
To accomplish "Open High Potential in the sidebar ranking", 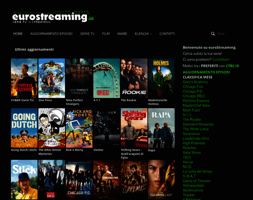I will tap(194, 143).
